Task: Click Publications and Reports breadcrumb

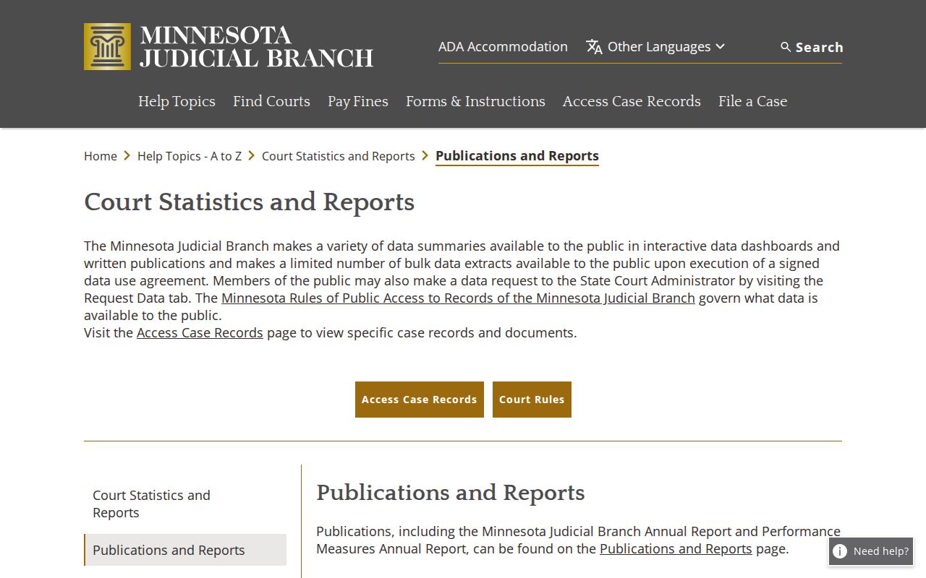Action: (x=517, y=156)
